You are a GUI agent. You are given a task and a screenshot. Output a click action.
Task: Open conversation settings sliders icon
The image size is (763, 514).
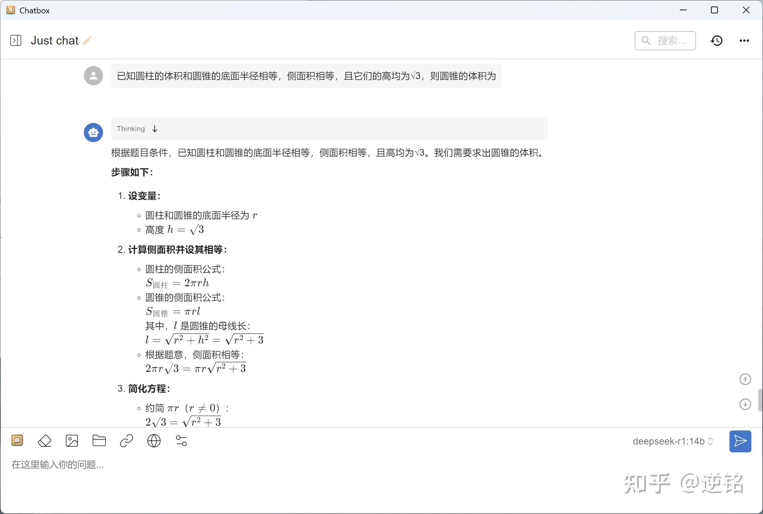[181, 441]
